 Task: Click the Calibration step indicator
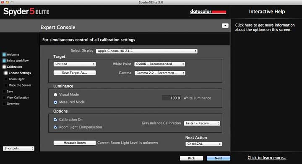[4, 67]
